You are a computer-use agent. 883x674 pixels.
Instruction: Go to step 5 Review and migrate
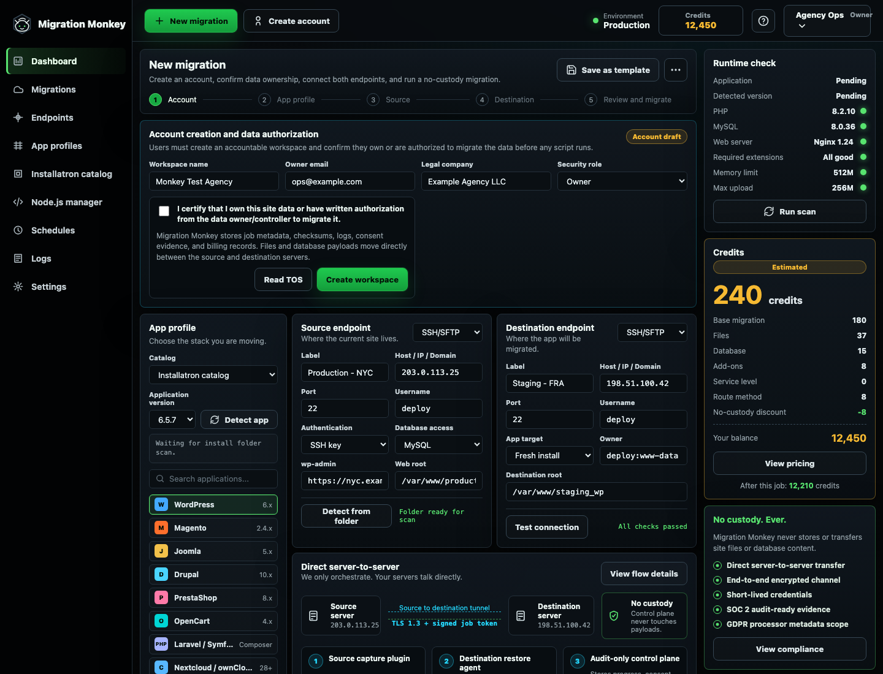pyautogui.click(x=628, y=100)
